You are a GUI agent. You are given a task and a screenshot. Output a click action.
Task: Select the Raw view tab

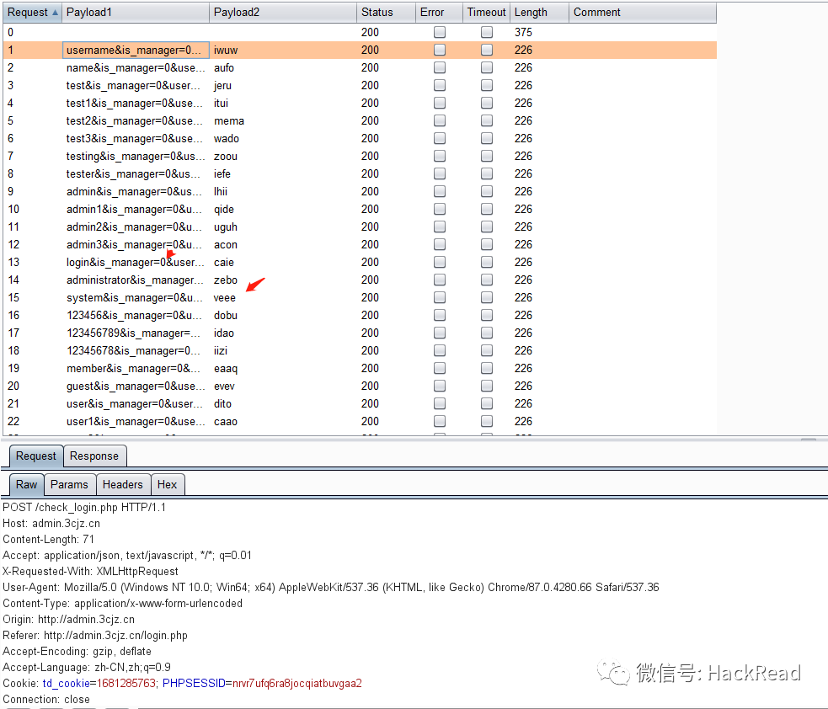[27, 484]
